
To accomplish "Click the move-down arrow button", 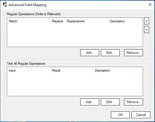I will point(146,29).
